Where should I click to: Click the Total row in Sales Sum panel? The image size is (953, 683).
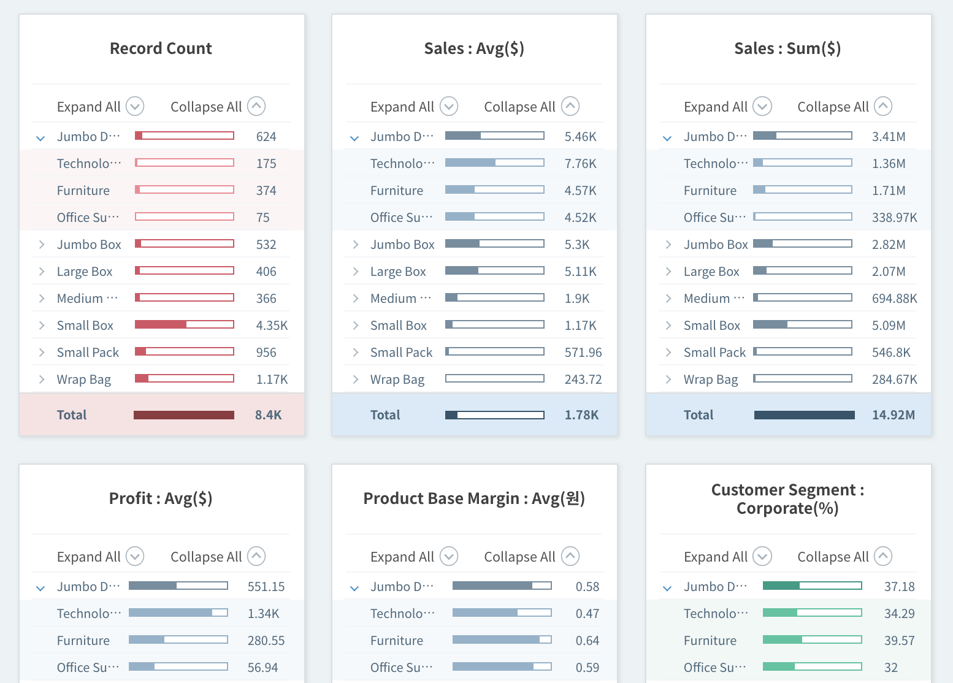click(x=788, y=414)
